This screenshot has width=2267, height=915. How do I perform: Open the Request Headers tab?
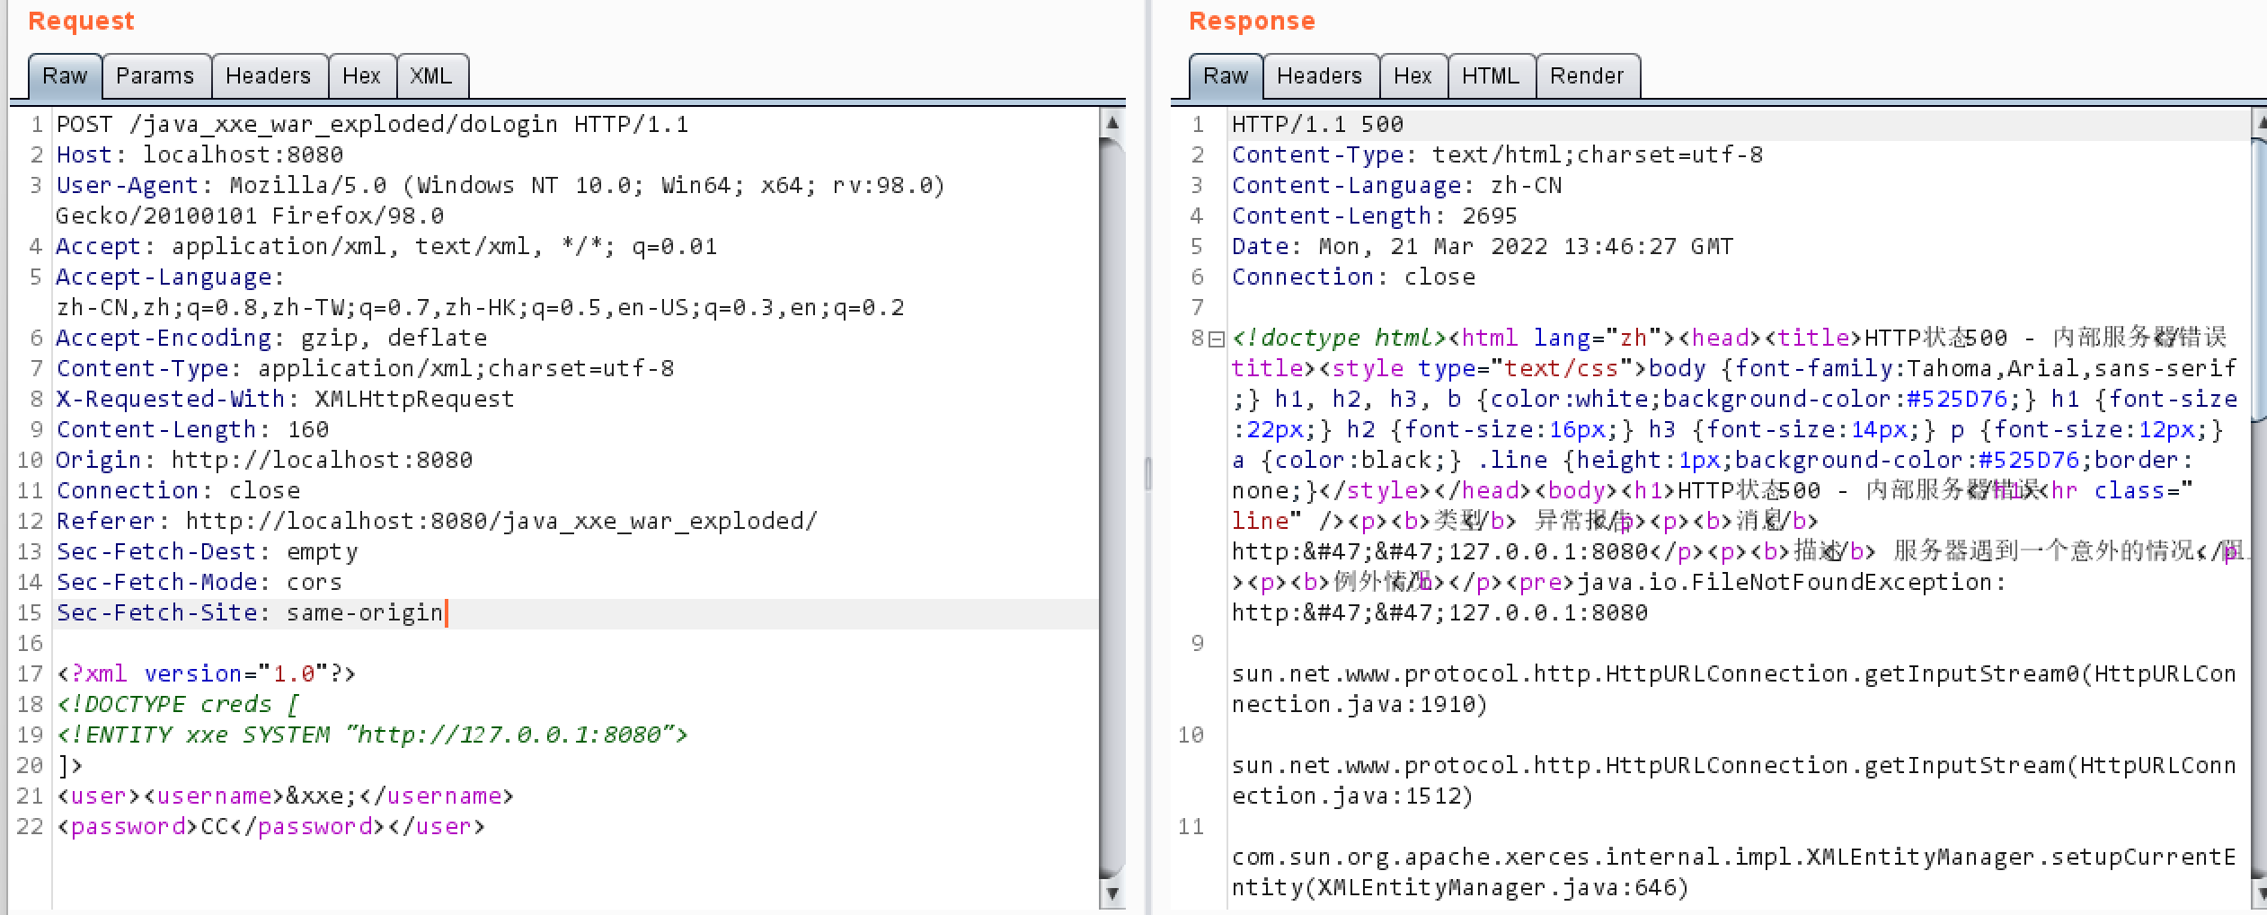point(269,76)
